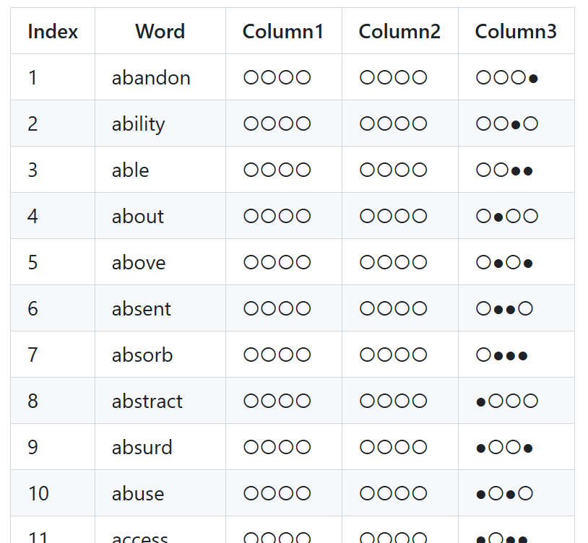
Task: Select the word 'abandon'
Action: click(x=151, y=78)
